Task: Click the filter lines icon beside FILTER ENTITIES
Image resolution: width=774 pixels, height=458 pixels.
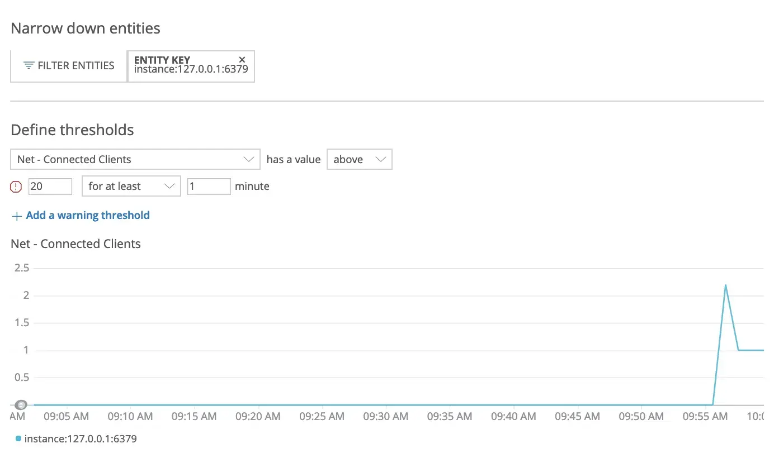Action: coord(29,66)
